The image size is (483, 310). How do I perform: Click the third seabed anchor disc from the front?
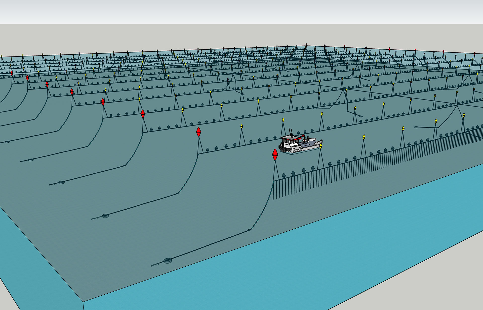point(61,182)
